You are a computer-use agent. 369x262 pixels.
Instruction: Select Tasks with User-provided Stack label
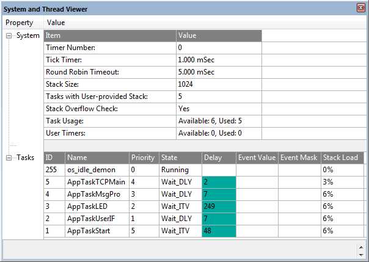coord(97,96)
